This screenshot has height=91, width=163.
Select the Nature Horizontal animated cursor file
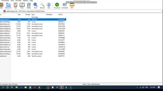tap(33, 35)
